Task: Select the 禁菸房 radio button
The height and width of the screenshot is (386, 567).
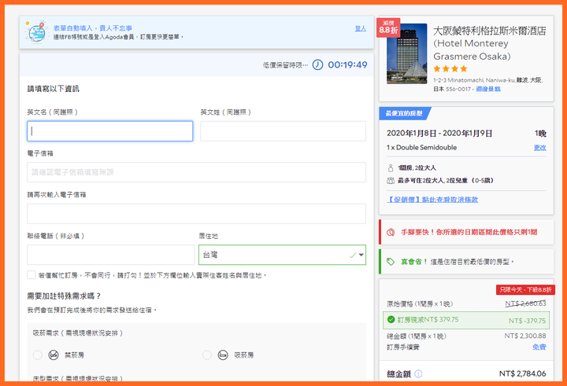Action: (x=38, y=355)
